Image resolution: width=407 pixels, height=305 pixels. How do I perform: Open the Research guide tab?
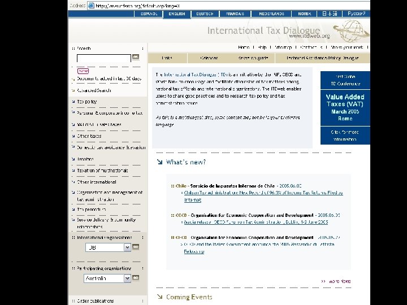[x=253, y=58]
